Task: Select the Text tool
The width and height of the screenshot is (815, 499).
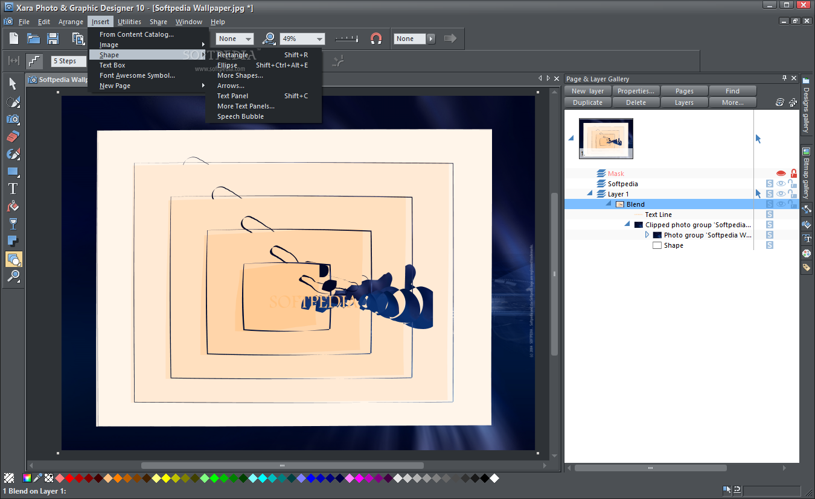Action: point(13,189)
